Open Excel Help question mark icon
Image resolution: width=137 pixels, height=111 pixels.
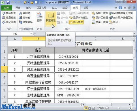(x=120, y=8)
